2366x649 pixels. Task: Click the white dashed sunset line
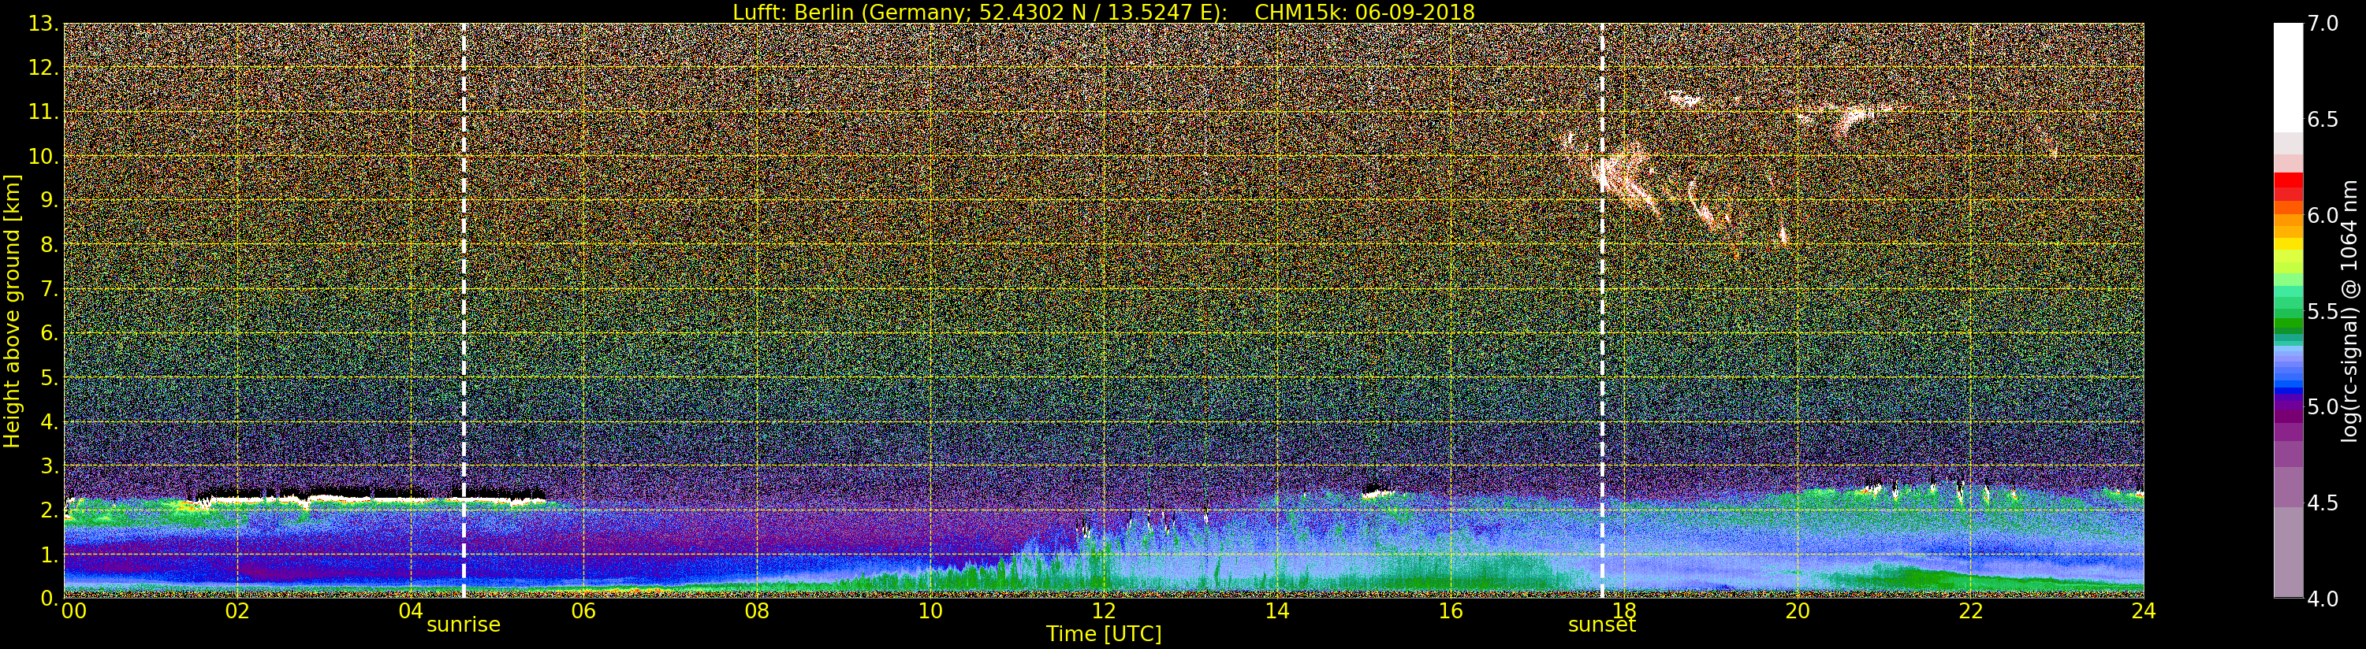[1602, 310]
